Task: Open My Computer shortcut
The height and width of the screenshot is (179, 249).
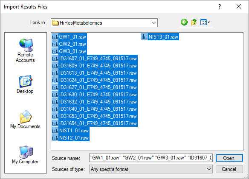Action: 25,155
